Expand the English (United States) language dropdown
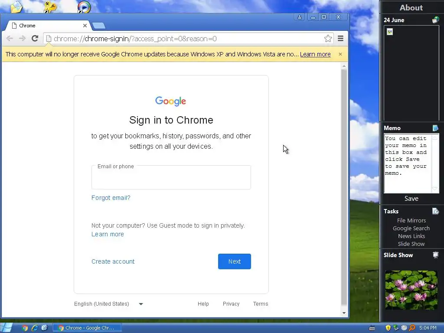 (x=109, y=304)
